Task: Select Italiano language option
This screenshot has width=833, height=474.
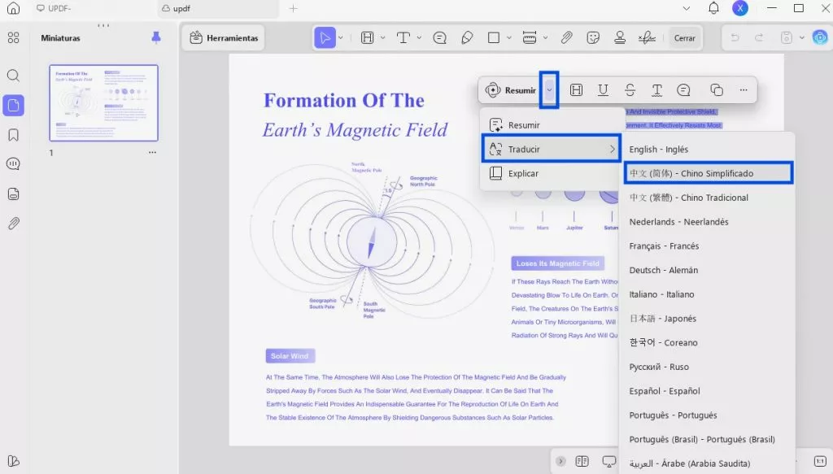Action: [x=707, y=294]
